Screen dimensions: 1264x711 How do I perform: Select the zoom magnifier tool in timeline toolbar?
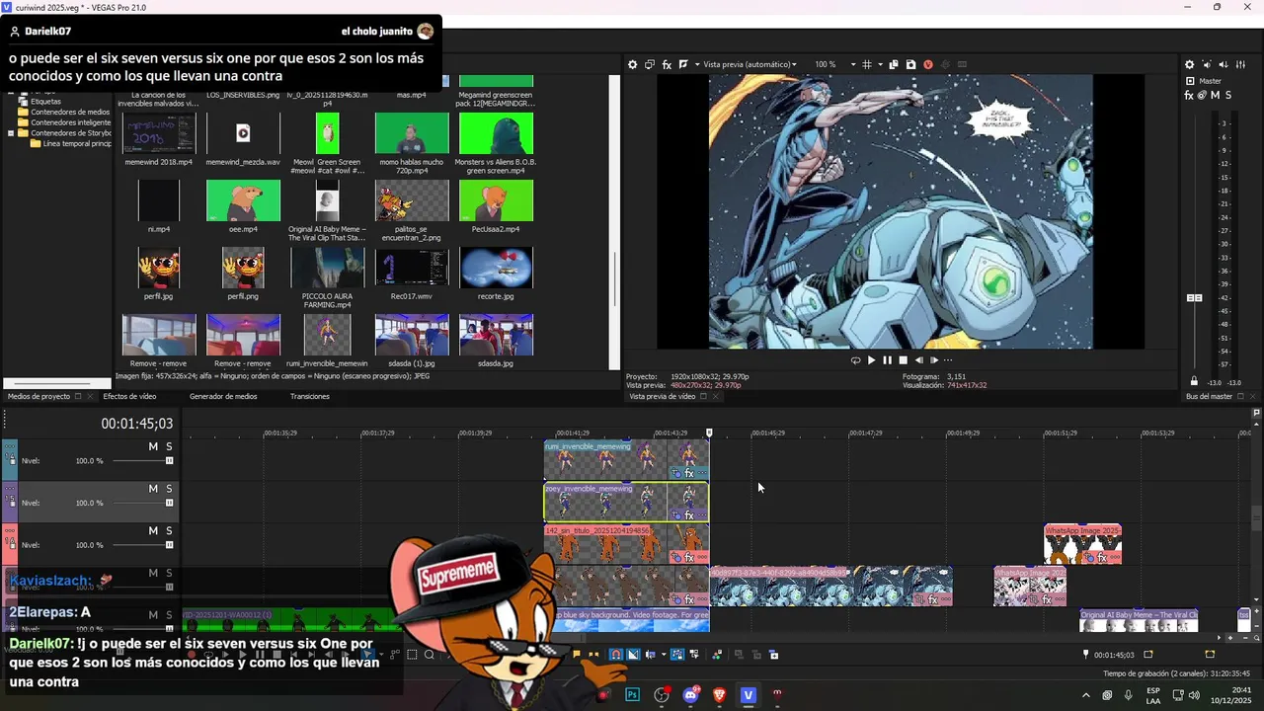(430, 654)
